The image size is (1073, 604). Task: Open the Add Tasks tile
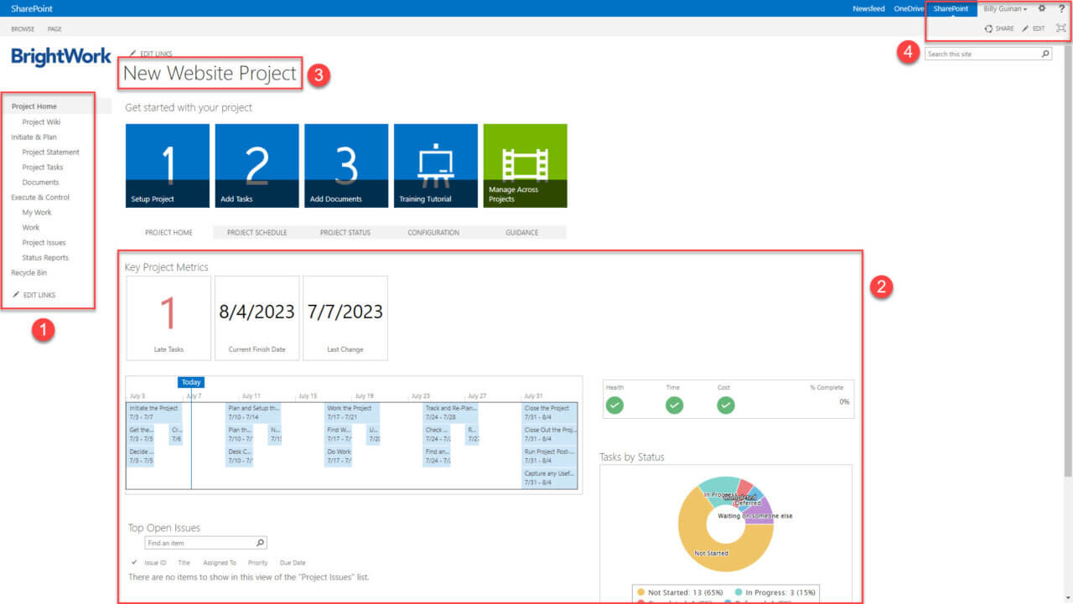click(257, 165)
